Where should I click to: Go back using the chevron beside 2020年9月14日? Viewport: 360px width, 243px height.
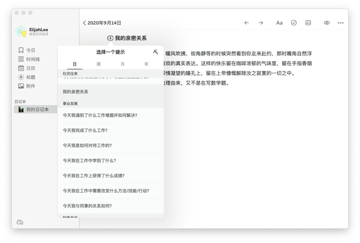pyautogui.click(x=85, y=23)
